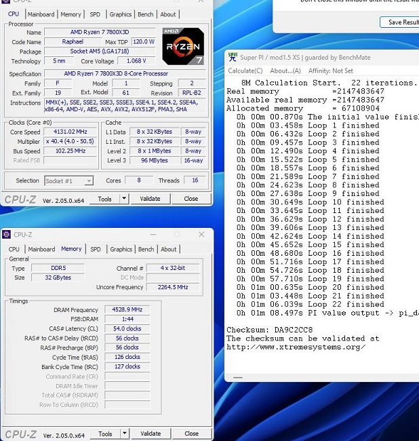Click the Channel # value 4 x 32-bit
The image size is (419, 441).
click(x=173, y=268)
